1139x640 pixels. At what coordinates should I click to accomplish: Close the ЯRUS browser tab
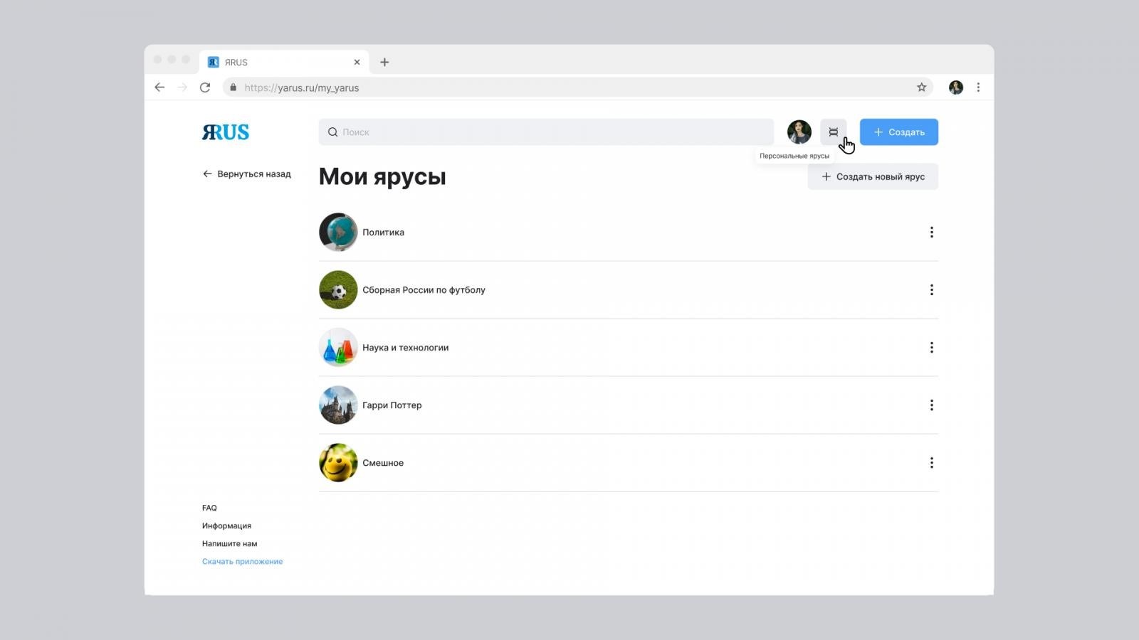pos(357,62)
